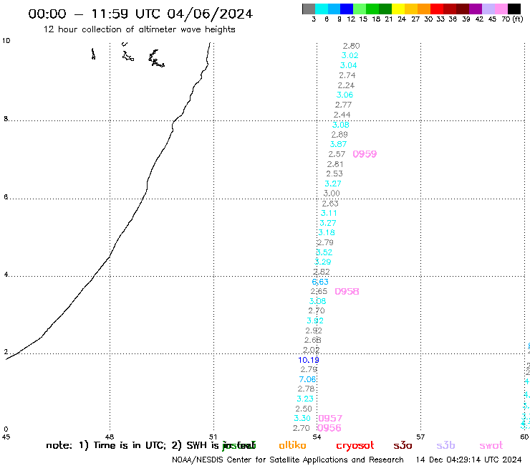Image resolution: width=530 pixels, height=466 pixels.
Task: Click the light blue value 6.63
Action: (x=320, y=282)
